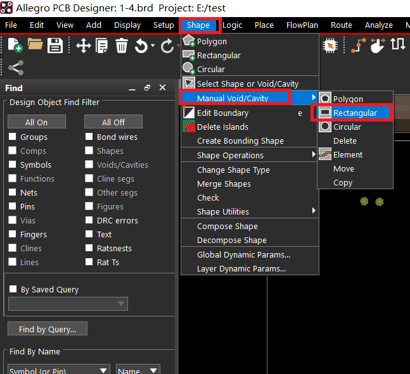This screenshot has width=410, height=374.
Task: Open the Setup menu
Action: coord(163,25)
